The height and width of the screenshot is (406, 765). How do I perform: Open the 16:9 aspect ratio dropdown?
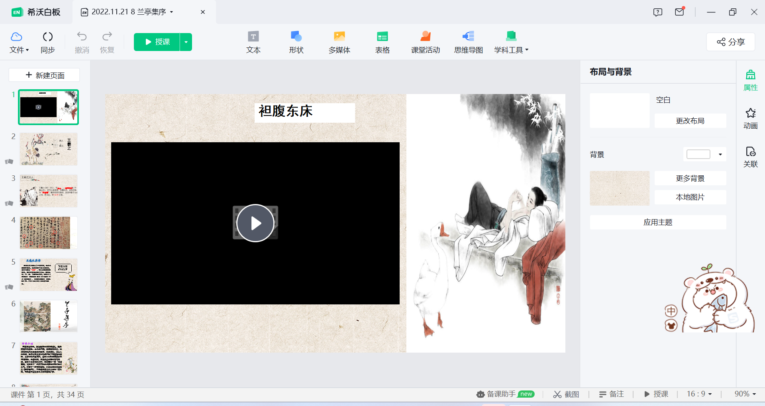[699, 394]
